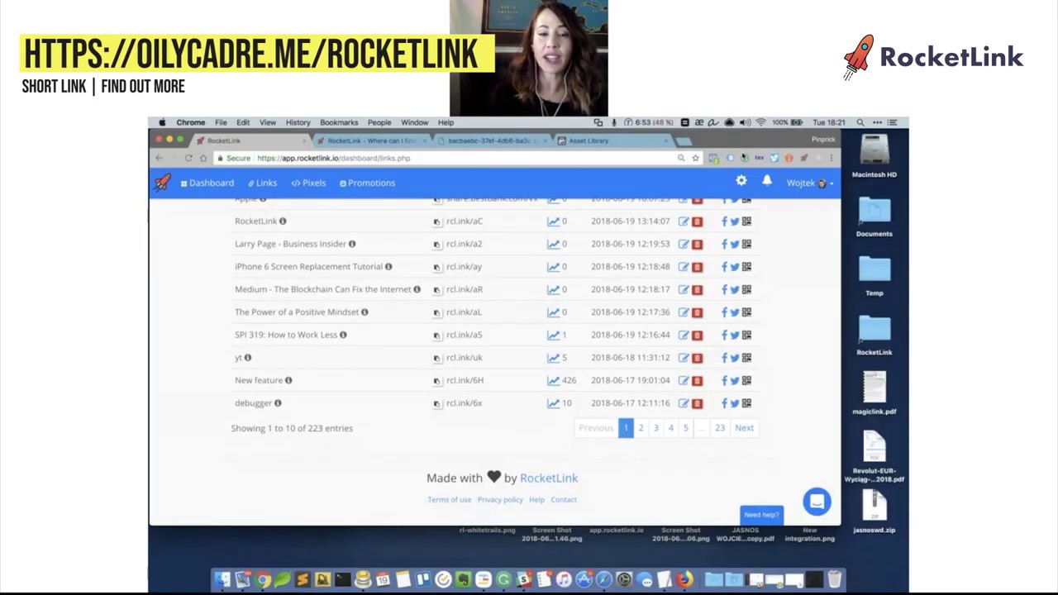This screenshot has width=1058, height=595.
Task: Select the magiclink.pdf desktop file
Action: coord(875,393)
